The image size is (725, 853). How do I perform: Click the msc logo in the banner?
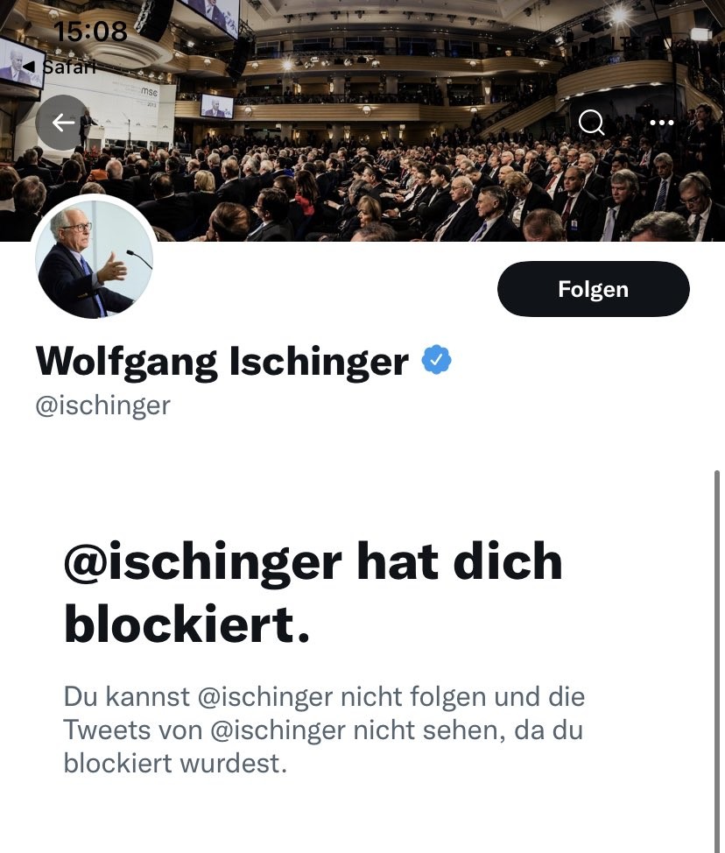coord(150,92)
